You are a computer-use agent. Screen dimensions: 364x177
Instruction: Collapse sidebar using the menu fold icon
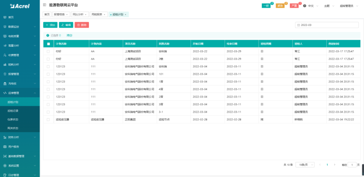pyautogui.click(x=44, y=5)
